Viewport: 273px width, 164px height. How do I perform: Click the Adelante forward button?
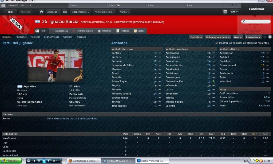[x=25, y=12]
